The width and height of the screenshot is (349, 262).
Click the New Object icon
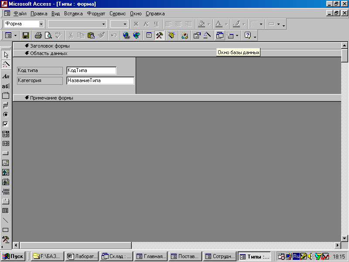(x=230, y=35)
